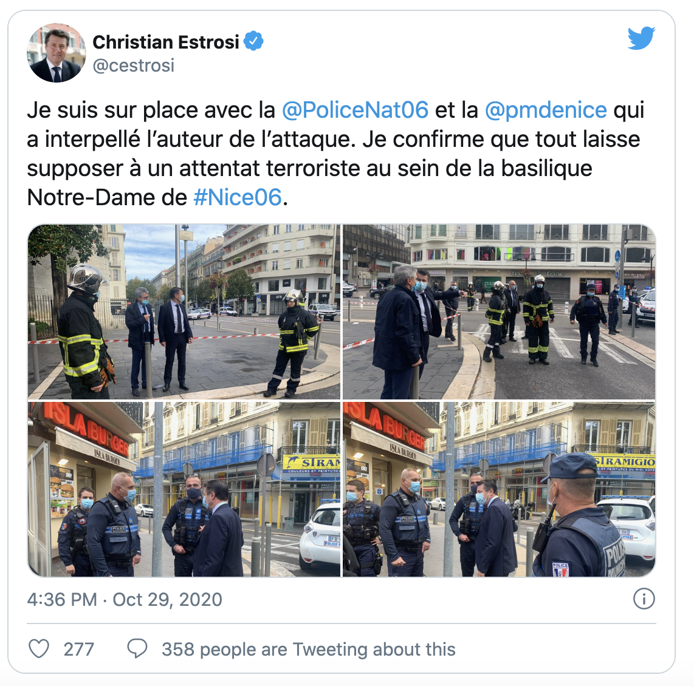Click '358 people are Tweeting about this'

pyautogui.click(x=308, y=650)
